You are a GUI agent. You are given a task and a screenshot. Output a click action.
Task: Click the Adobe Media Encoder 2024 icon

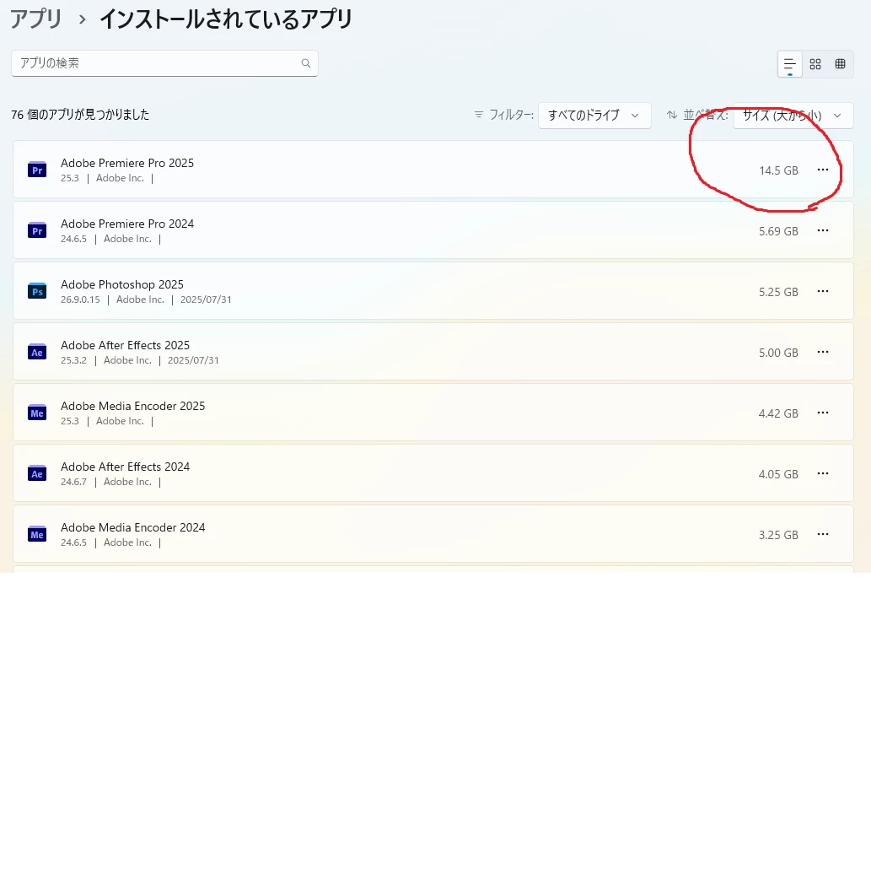point(37,534)
